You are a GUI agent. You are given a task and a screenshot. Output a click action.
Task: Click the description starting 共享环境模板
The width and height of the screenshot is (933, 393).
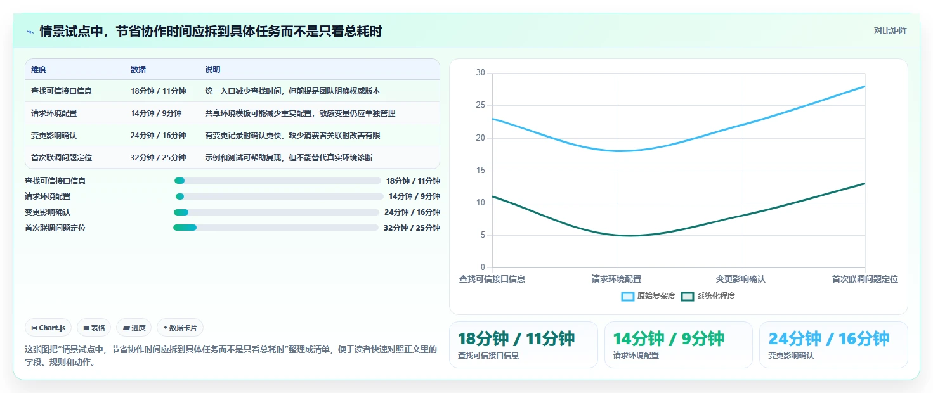[300, 113]
